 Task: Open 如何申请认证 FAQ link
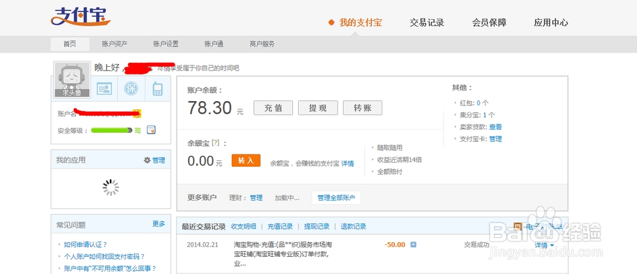click(x=85, y=244)
